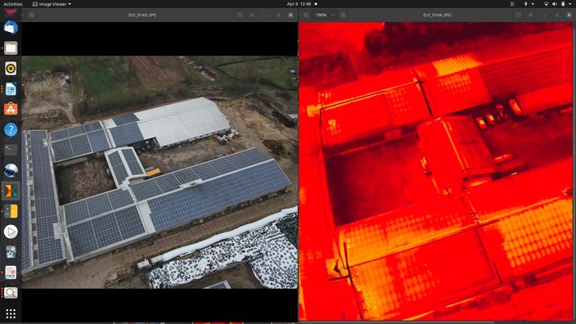Expand the 198% zoom level dropdown
The image size is (576, 324).
pyautogui.click(x=332, y=15)
